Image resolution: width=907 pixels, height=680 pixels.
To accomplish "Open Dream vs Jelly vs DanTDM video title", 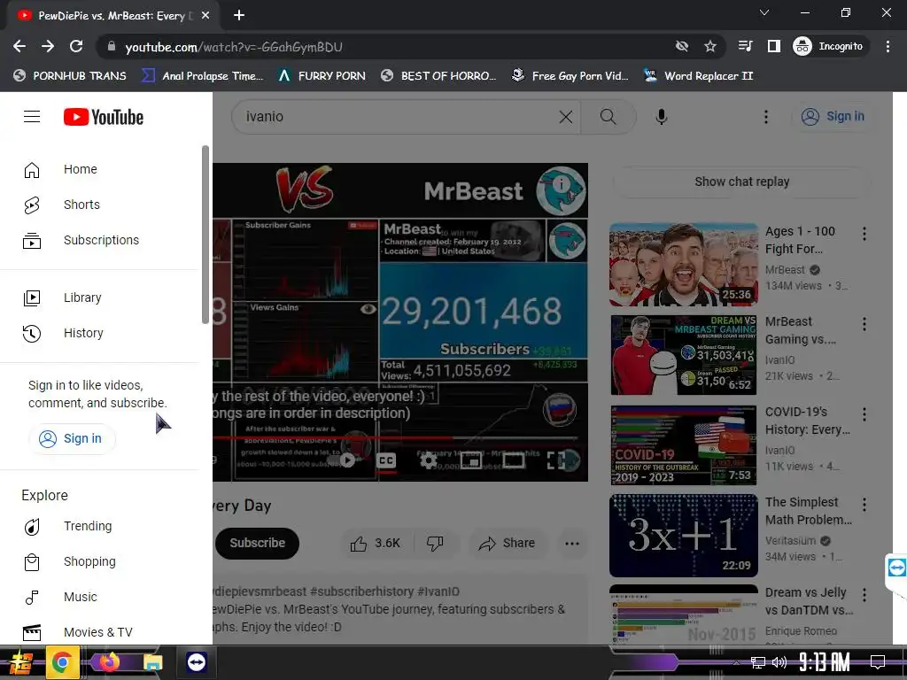I will 808,601.
